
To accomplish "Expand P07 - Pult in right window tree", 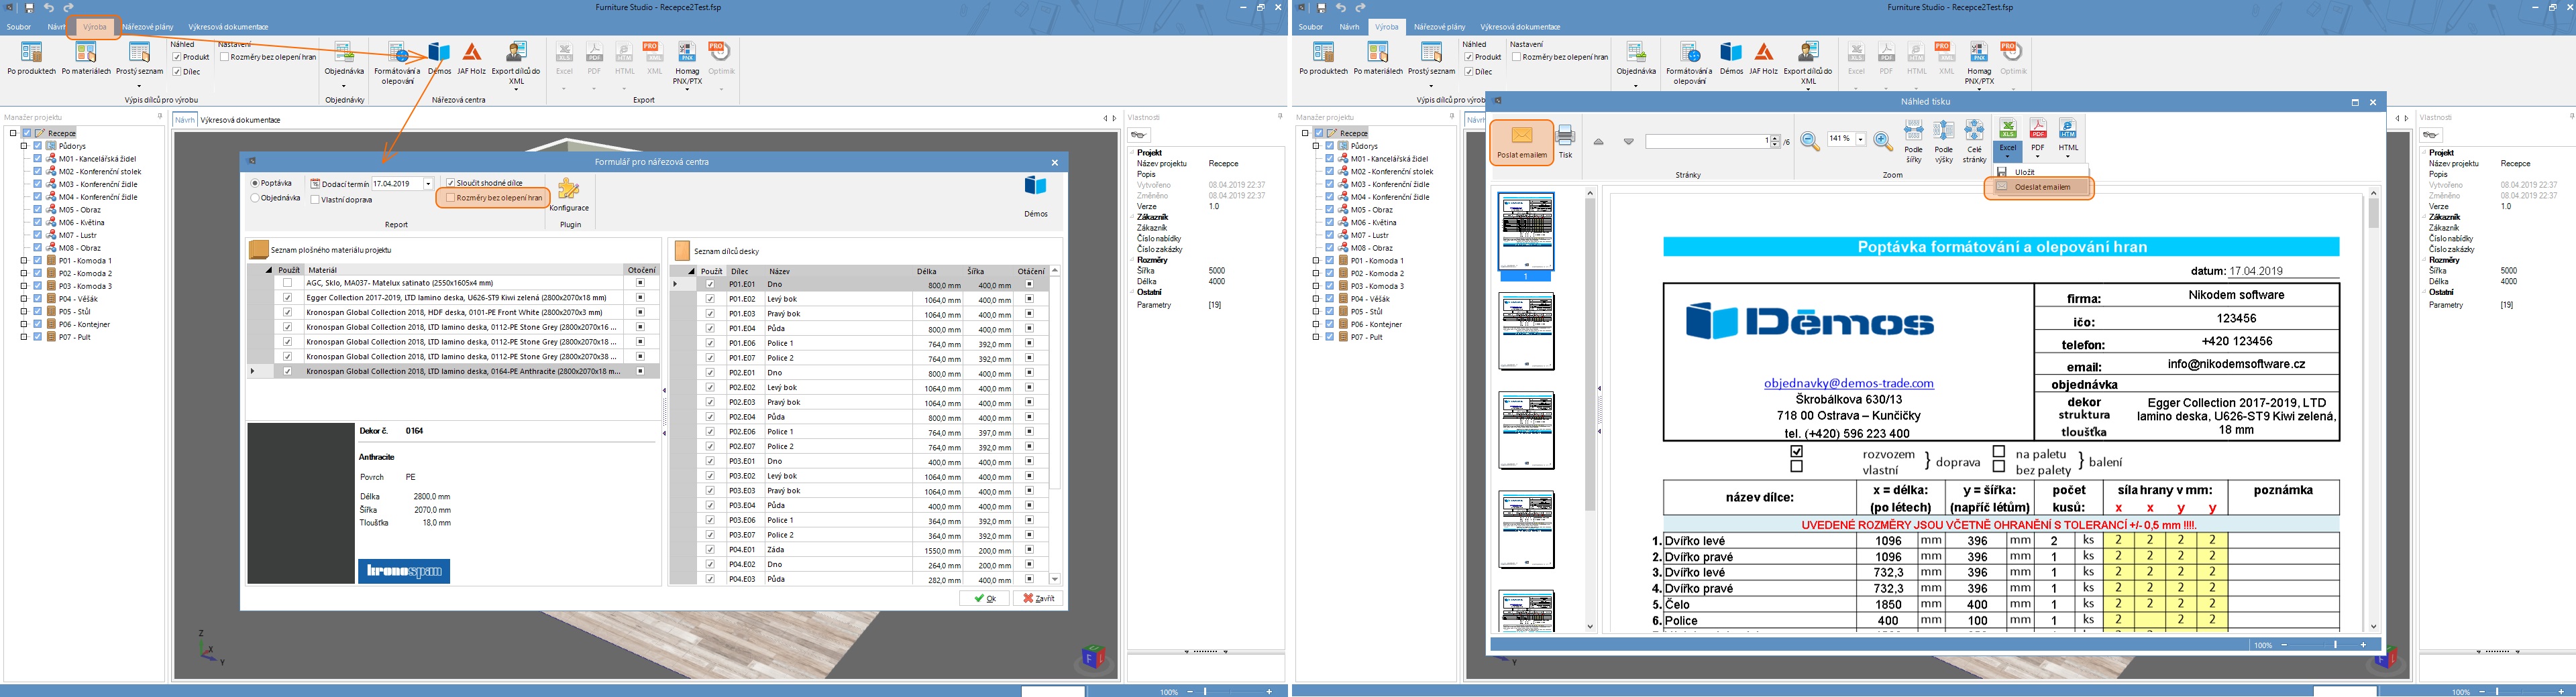I will [x=1316, y=338].
